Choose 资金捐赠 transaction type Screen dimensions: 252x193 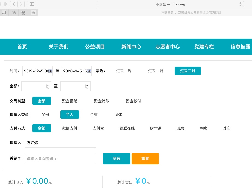click(70, 101)
